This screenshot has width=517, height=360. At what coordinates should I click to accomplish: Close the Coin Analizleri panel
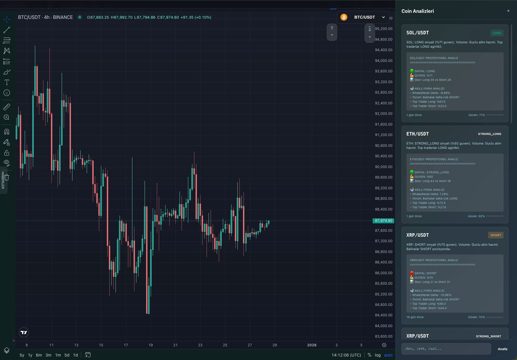point(508,11)
